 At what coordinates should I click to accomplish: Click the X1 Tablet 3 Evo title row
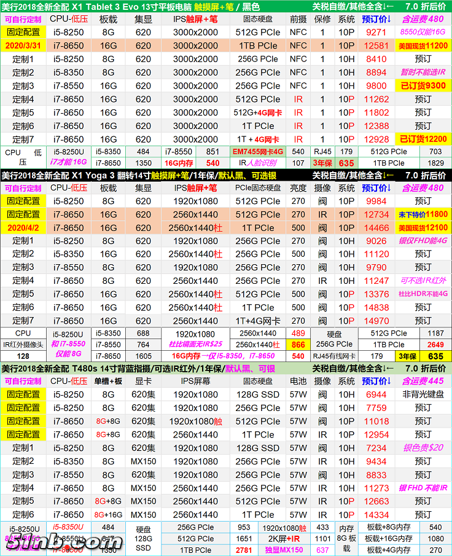point(225,7)
